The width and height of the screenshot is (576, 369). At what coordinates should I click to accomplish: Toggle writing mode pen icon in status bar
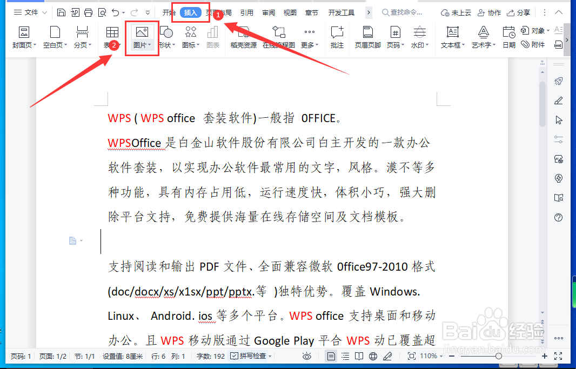point(387,356)
